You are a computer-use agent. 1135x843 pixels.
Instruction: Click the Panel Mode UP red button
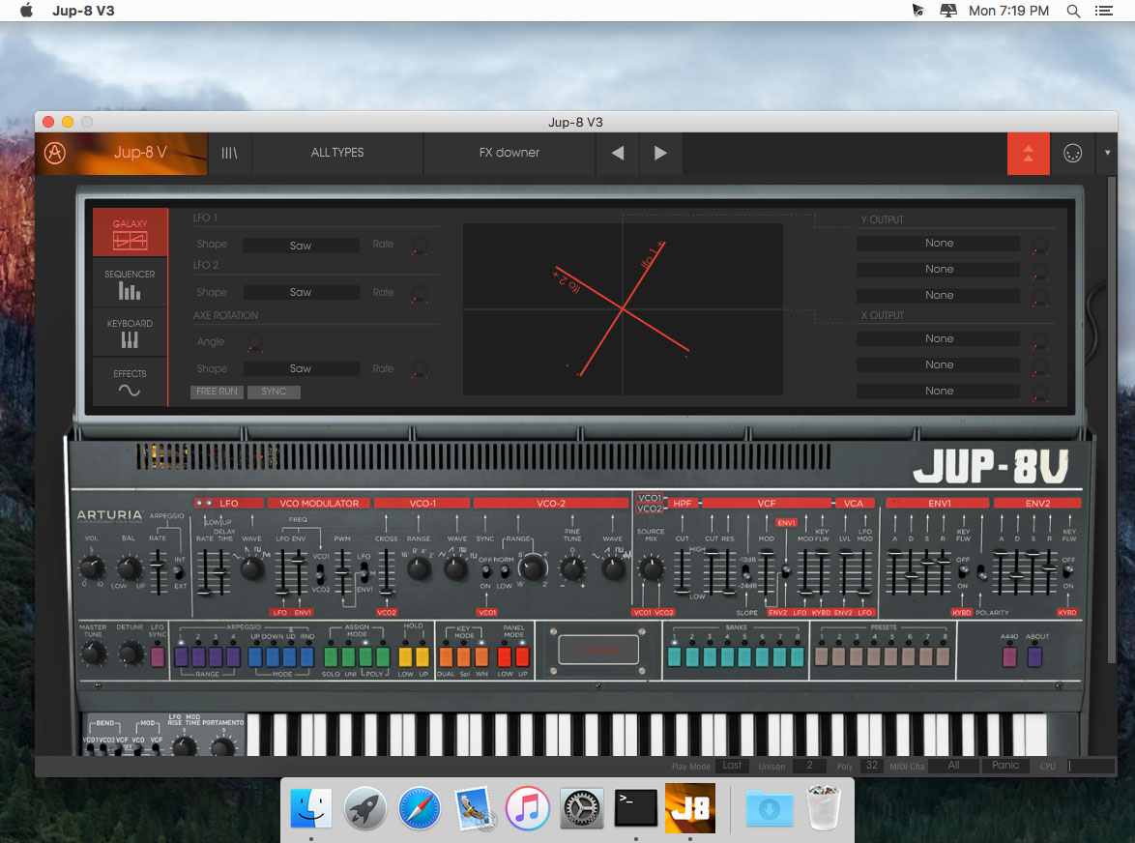522,656
